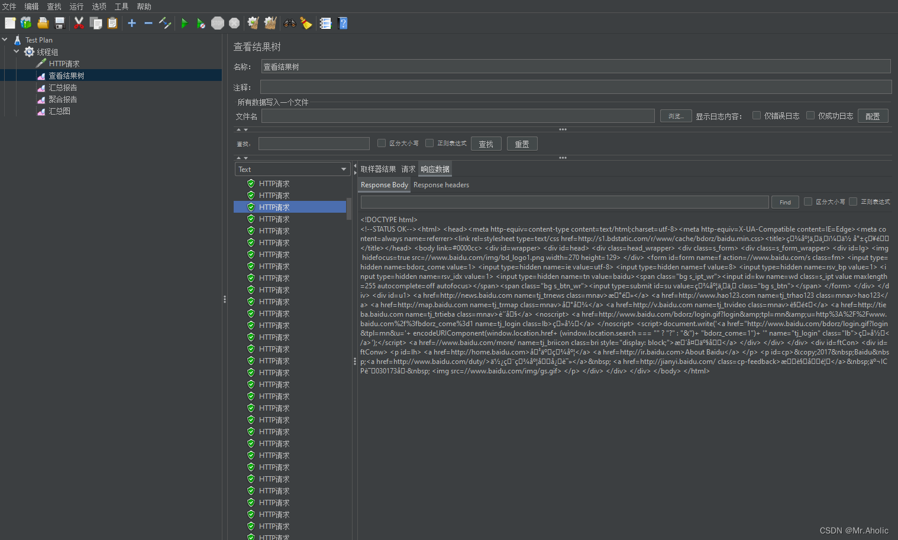Focus the response body Find field

(564, 202)
